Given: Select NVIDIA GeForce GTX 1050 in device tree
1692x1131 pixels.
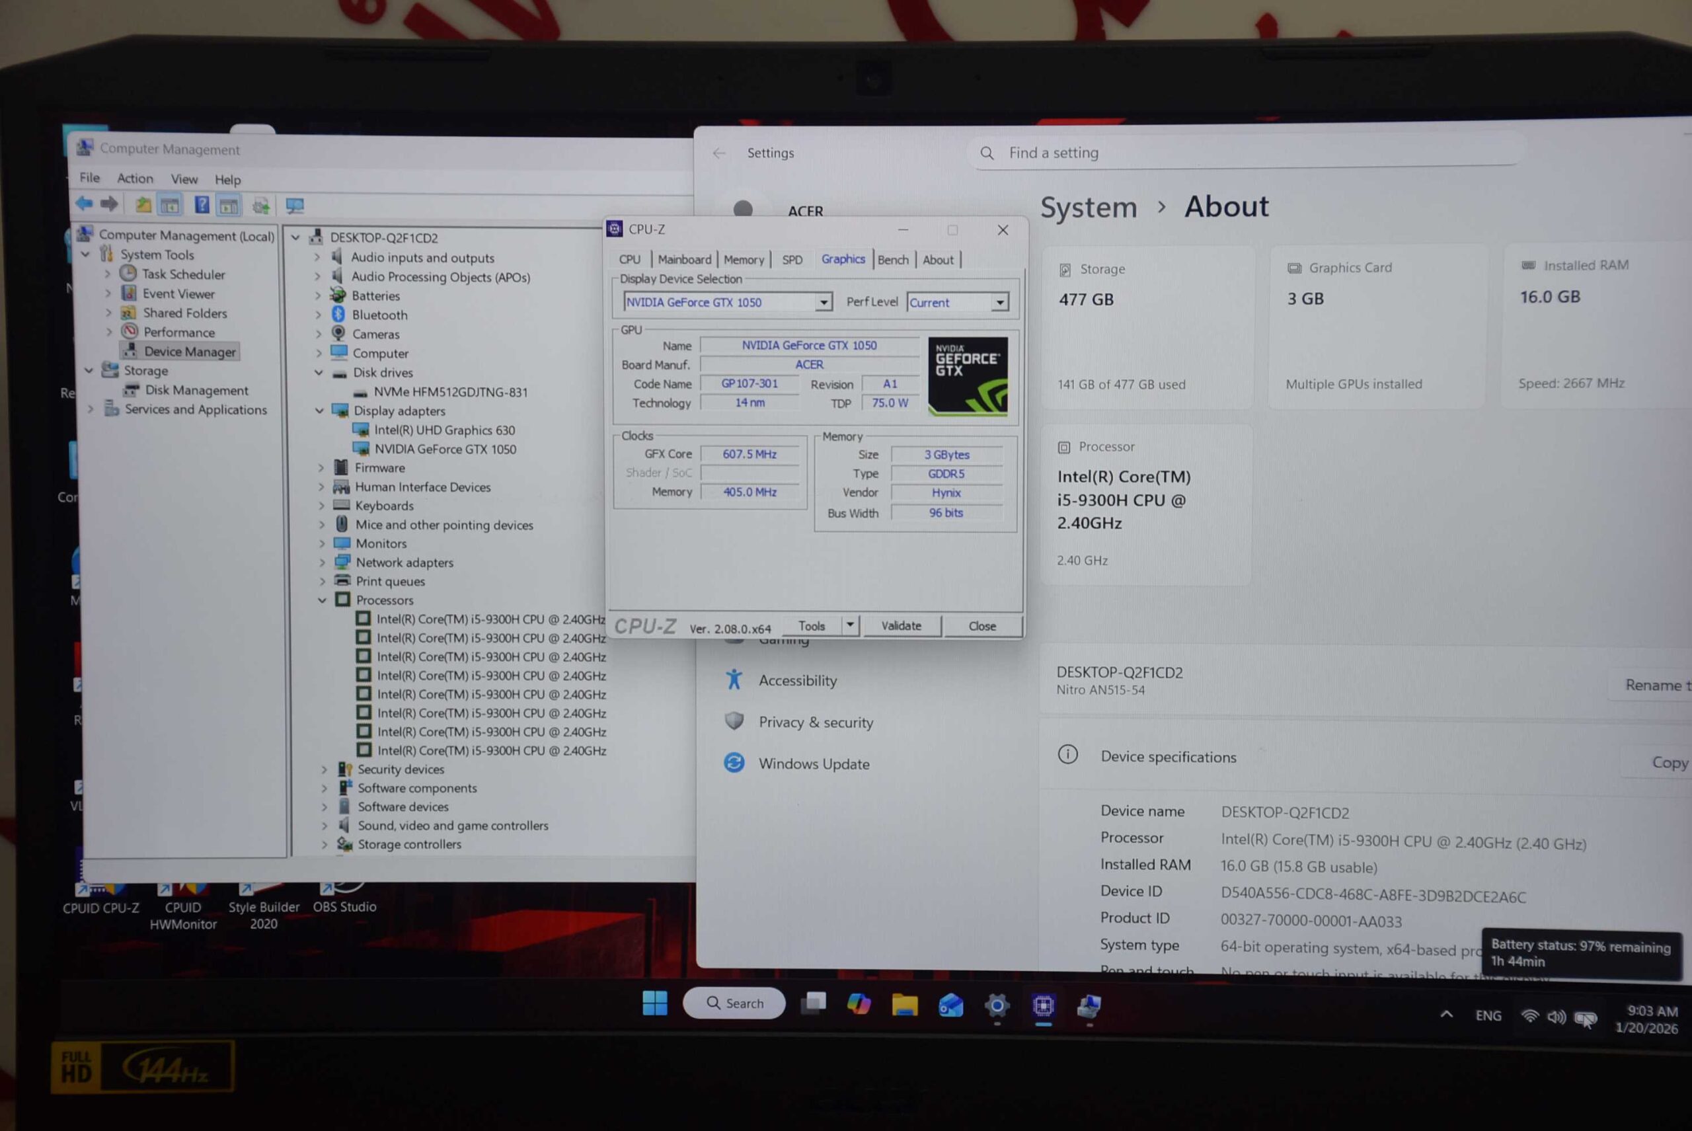Looking at the screenshot, I should click(x=444, y=449).
